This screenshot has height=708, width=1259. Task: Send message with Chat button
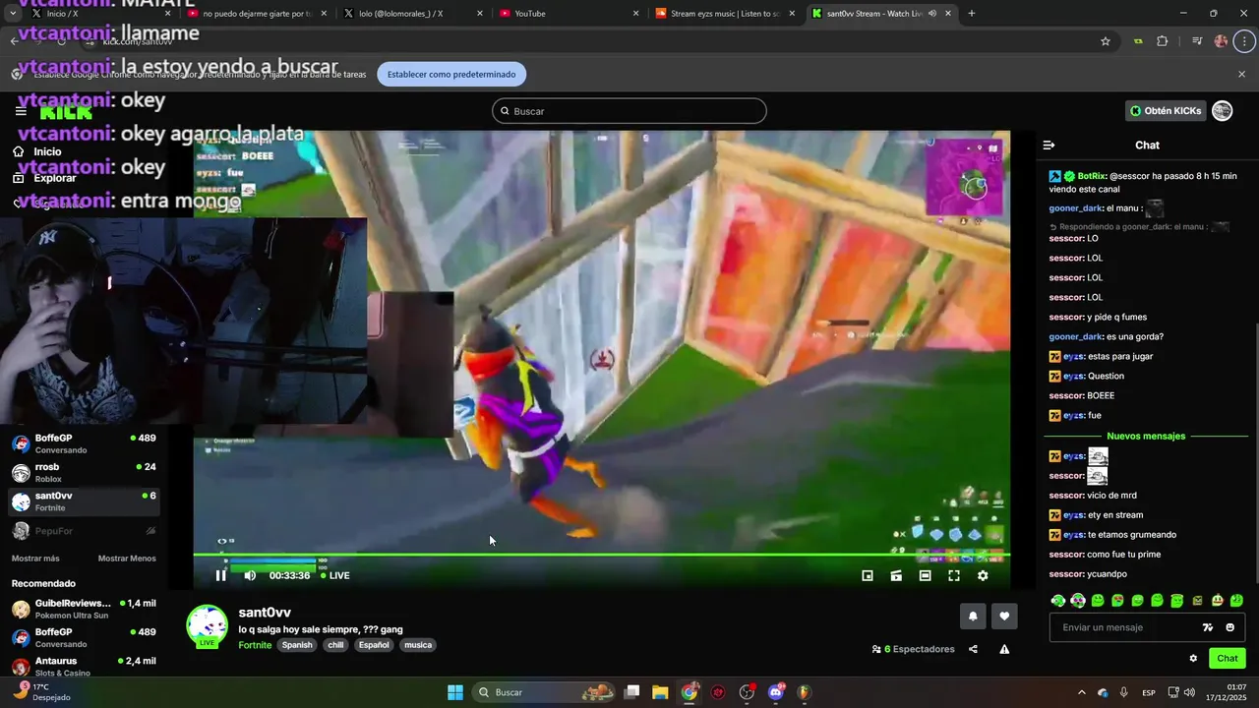point(1228,659)
